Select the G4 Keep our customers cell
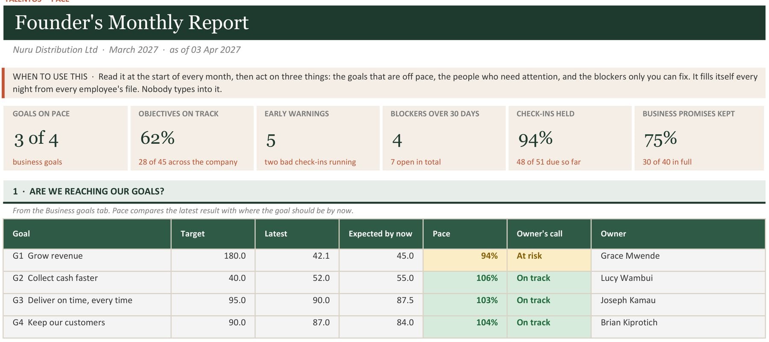Viewport: 769px width, 342px height. [x=87, y=327]
